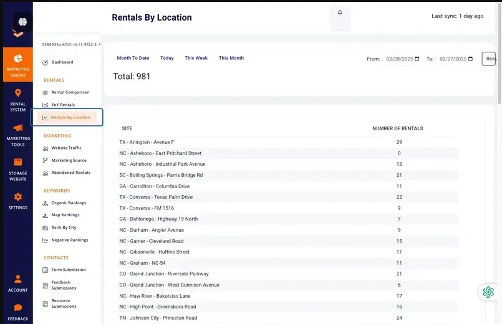The image size is (502, 324).
Task: Open the Feedback chat bubble icon
Action: coord(18,308)
